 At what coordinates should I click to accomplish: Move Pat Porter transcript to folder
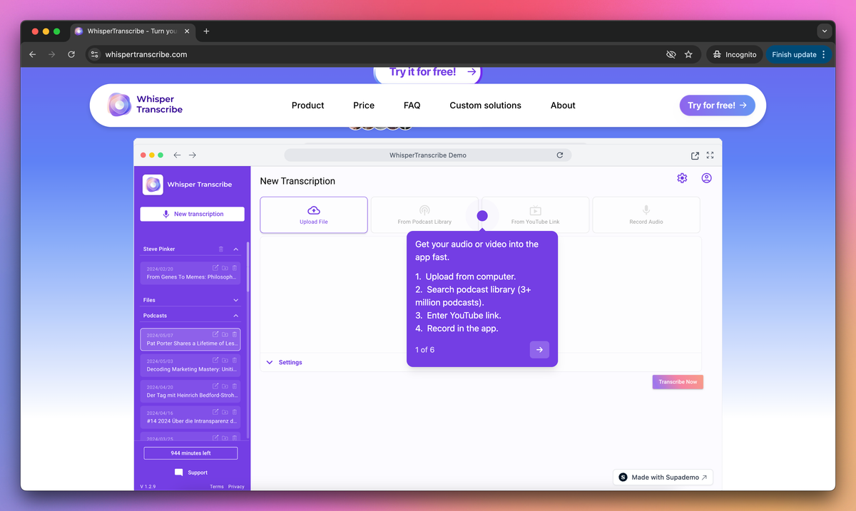pos(225,334)
